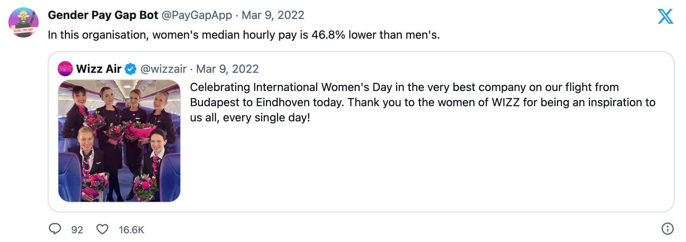Click the Gender Pay Gap Bot avatar

point(24,22)
